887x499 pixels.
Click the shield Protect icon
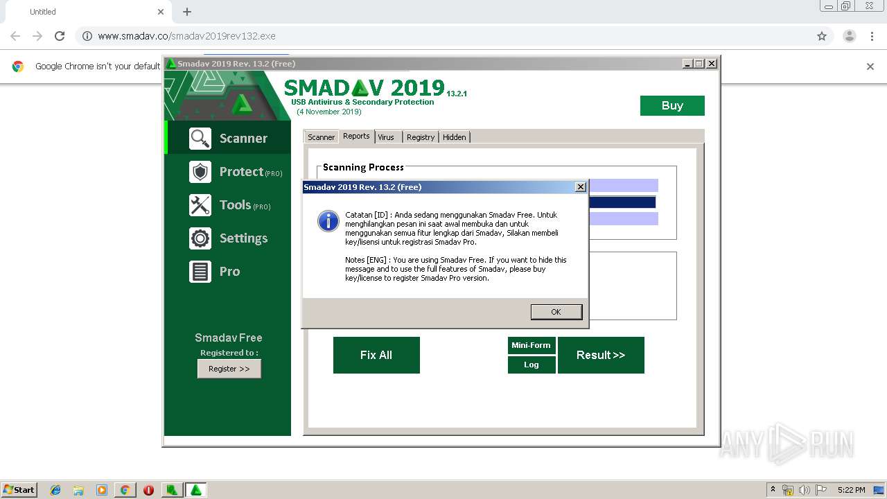(x=200, y=172)
